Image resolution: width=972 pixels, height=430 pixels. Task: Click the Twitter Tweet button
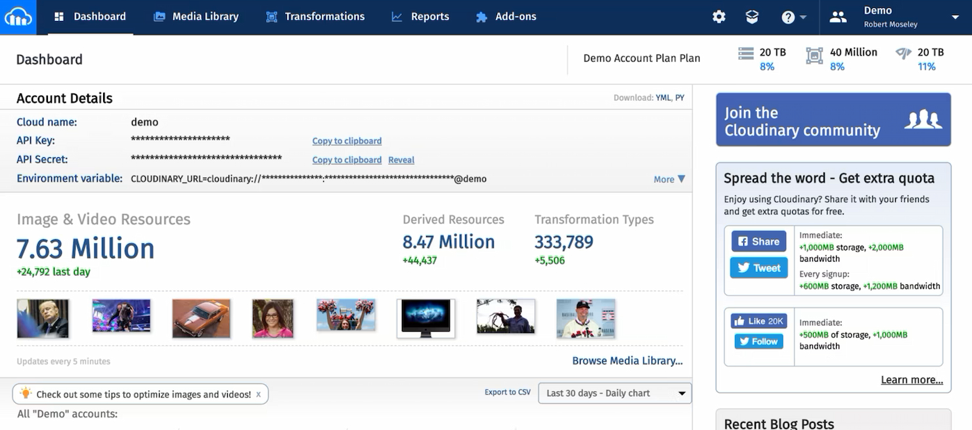click(x=759, y=267)
